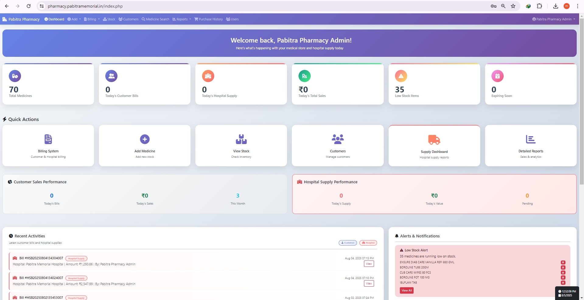This screenshot has width=584, height=300.
Task: Open the Purchase History menu item
Action: [209, 19]
